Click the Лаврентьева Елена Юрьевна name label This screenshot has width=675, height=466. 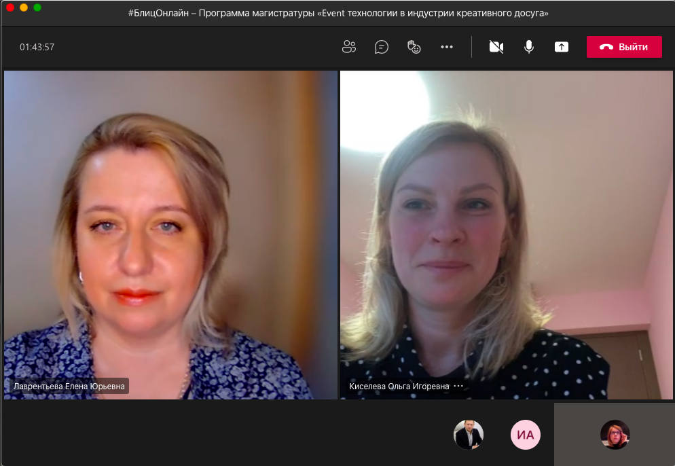coord(69,386)
